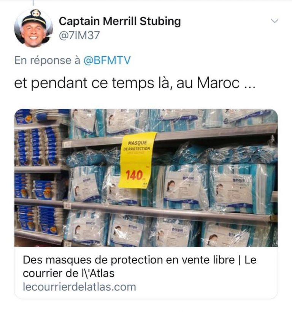Open the @7IM37 handle
Image resolution: width=292 pixels, height=312 pixels.
point(79,35)
